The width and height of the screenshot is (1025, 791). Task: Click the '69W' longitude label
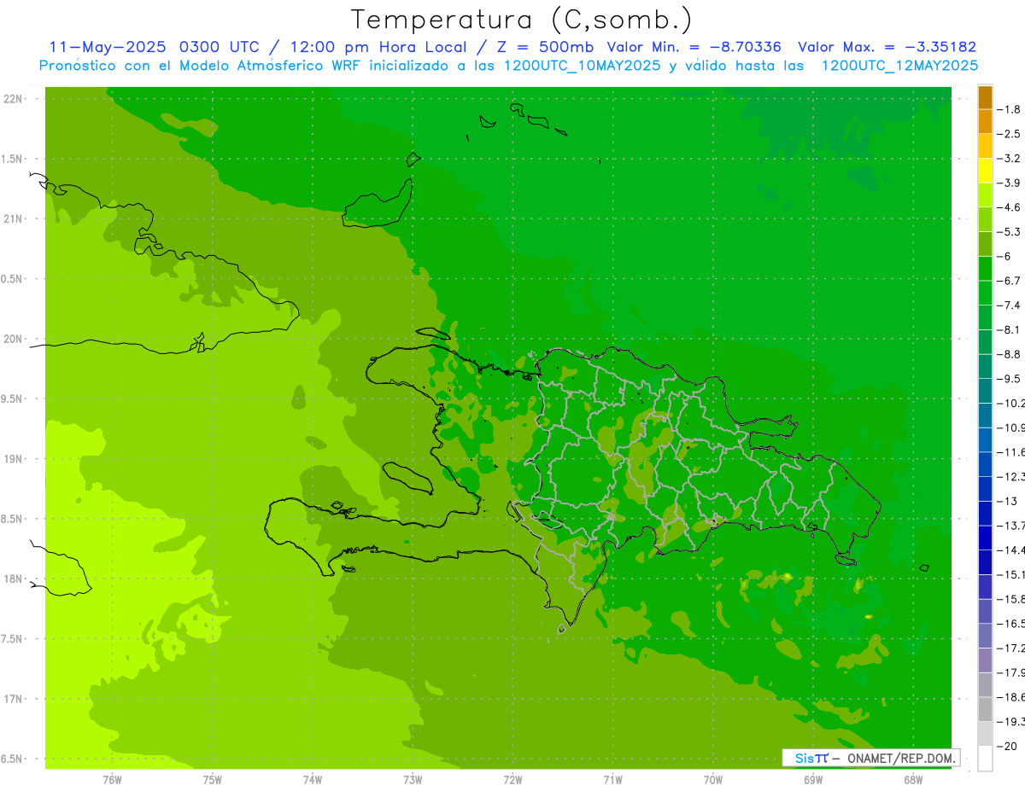click(x=812, y=779)
